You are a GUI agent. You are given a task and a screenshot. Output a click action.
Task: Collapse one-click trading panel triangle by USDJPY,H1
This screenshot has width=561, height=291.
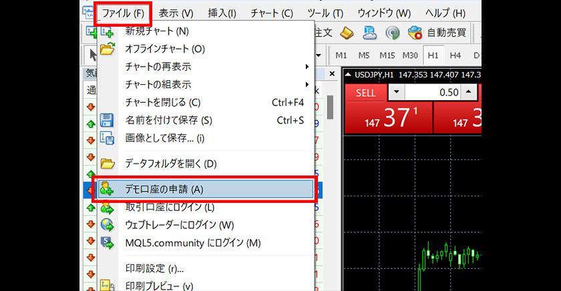348,75
